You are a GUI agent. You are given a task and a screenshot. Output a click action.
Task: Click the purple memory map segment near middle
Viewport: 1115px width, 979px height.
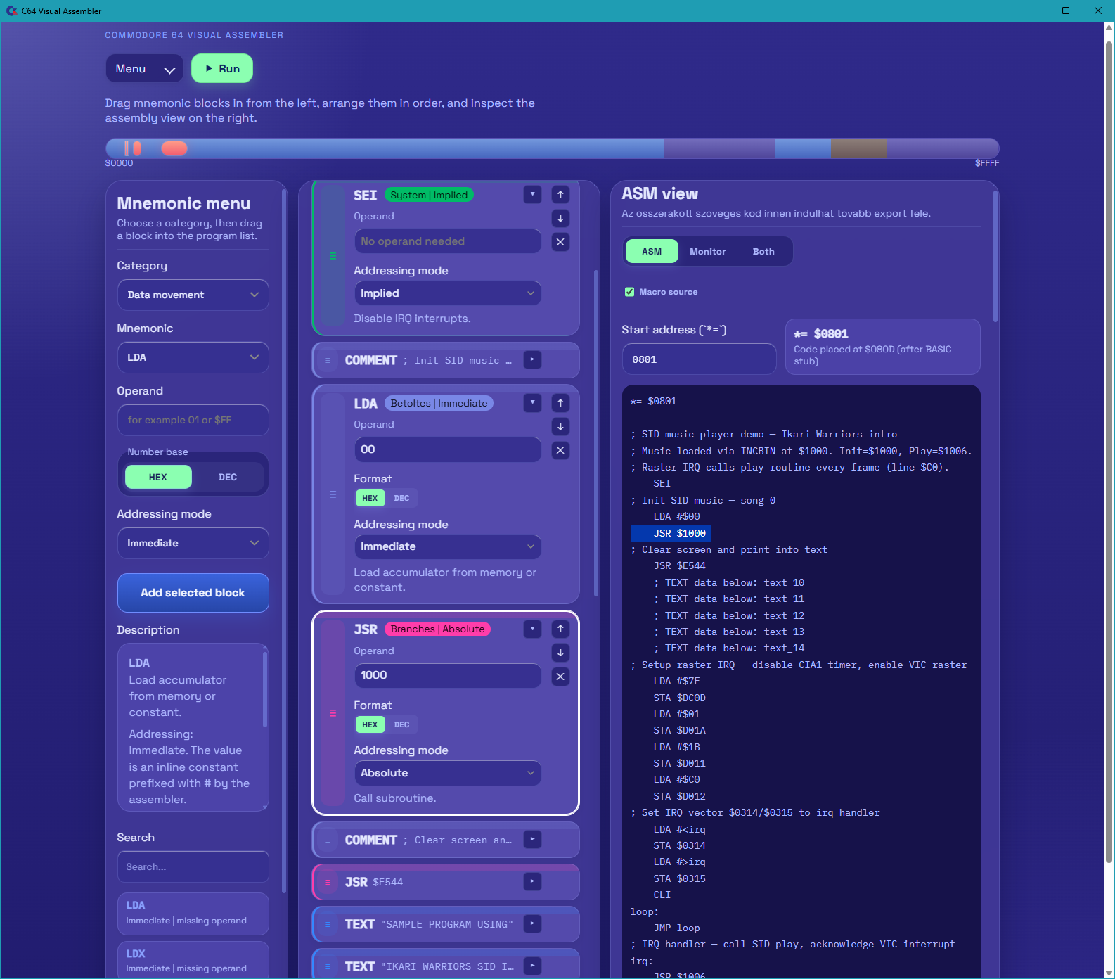click(719, 148)
